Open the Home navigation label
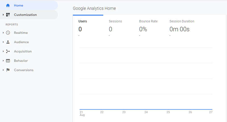The height and width of the screenshot is (122, 227). [18, 5]
